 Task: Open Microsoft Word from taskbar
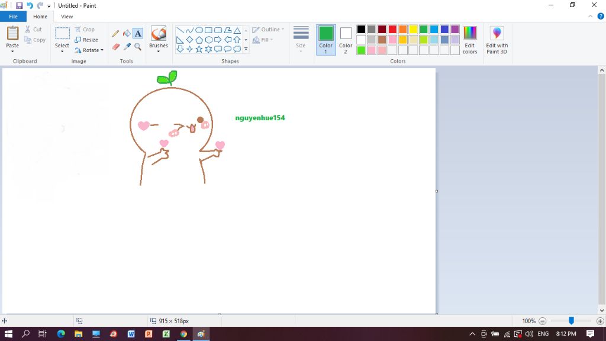131,334
